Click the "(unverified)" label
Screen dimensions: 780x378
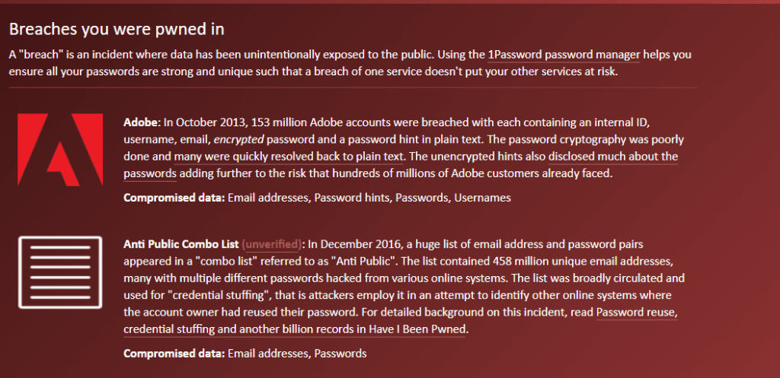[x=272, y=244]
